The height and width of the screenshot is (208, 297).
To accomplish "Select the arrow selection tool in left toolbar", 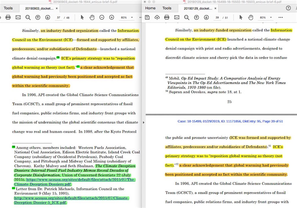I will click(x=82, y=18).
